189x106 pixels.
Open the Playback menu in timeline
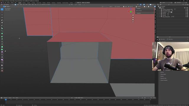tap(6, 98)
